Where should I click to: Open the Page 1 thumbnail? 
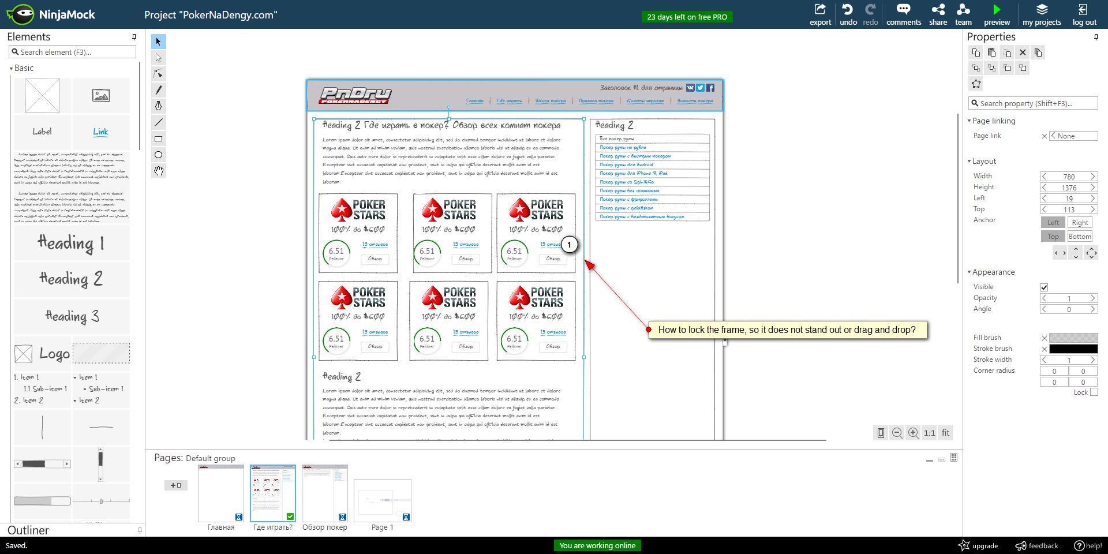pos(382,500)
